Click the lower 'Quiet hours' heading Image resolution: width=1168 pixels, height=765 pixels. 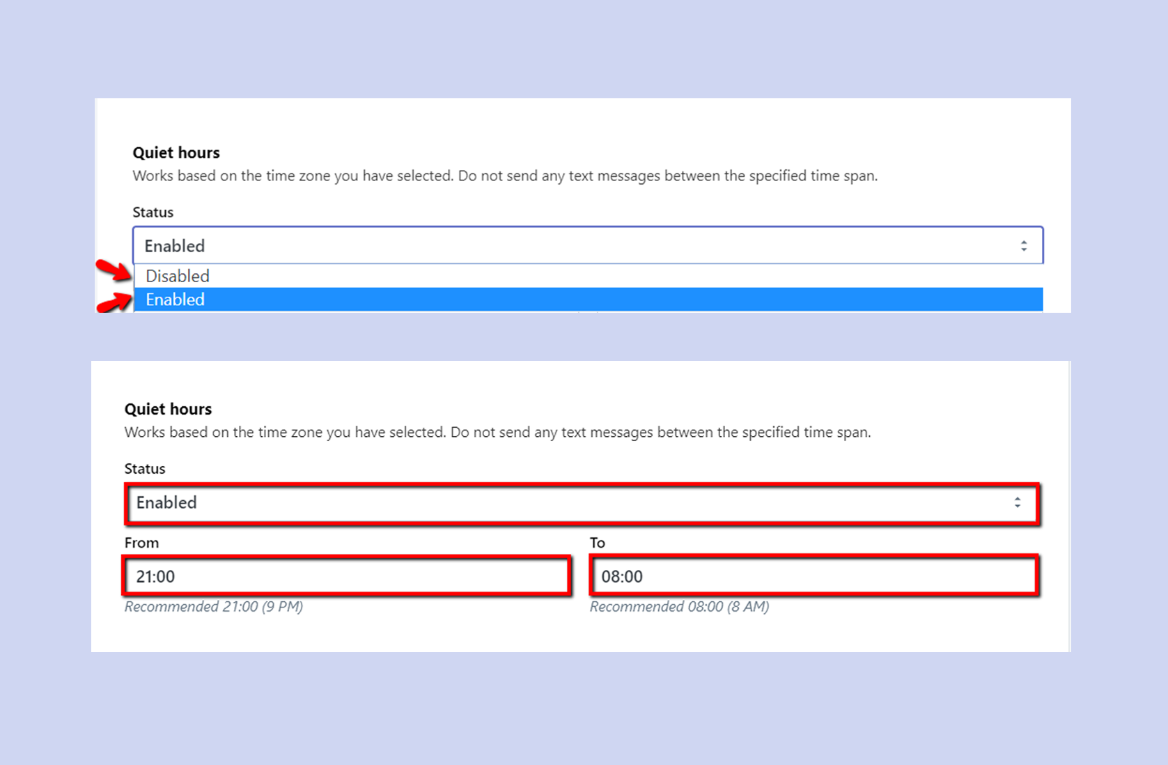click(x=168, y=409)
